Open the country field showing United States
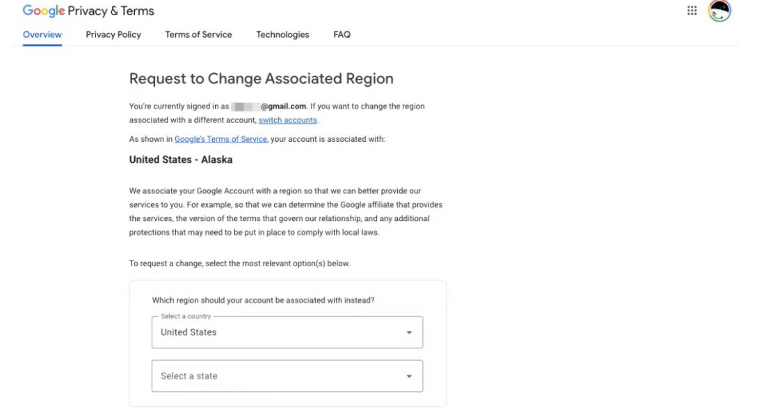Viewport: 761px width, 413px height. pyautogui.click(x=278, y=332)
